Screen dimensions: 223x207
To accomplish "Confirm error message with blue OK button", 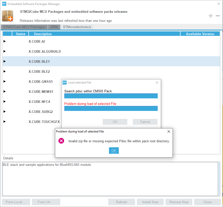I will click(x=114, y=151).
